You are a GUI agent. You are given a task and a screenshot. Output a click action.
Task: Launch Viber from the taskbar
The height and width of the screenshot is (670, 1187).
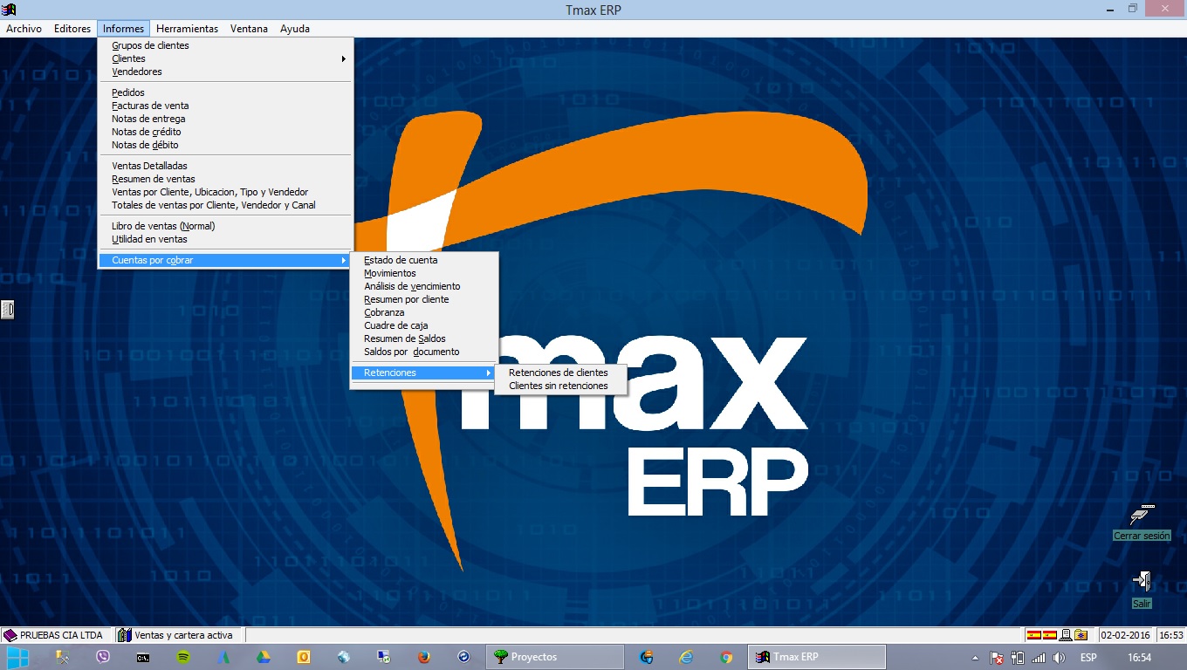(103, 657)
